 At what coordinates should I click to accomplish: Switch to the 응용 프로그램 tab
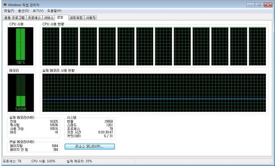[15, 18]
